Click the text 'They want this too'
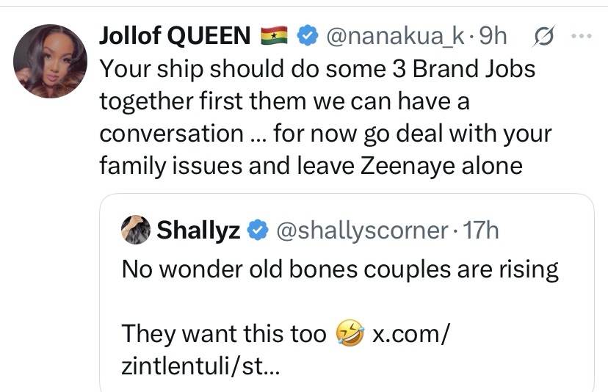Screen dimensions: 608x392 coord(224,334)
